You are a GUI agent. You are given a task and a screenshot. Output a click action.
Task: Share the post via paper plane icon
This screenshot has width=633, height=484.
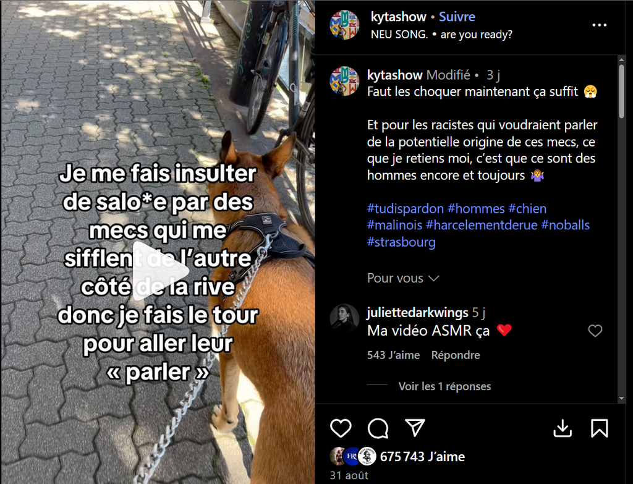pyautogui.click(x=415, y=428)
